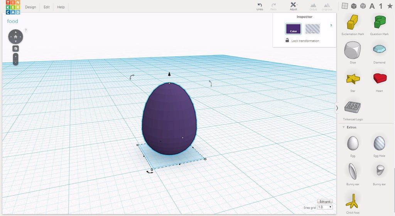Pick the right Bunny ear shape

pyautogui.click(x=380, y=170)
